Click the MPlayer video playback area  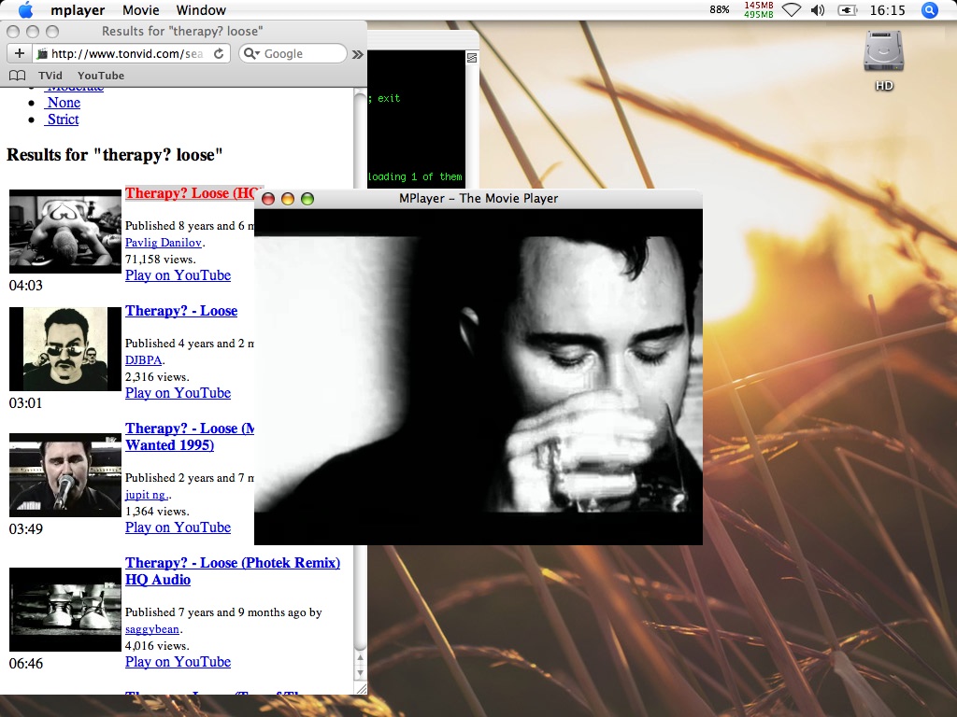pyautogui.click(x=478, y=376)
